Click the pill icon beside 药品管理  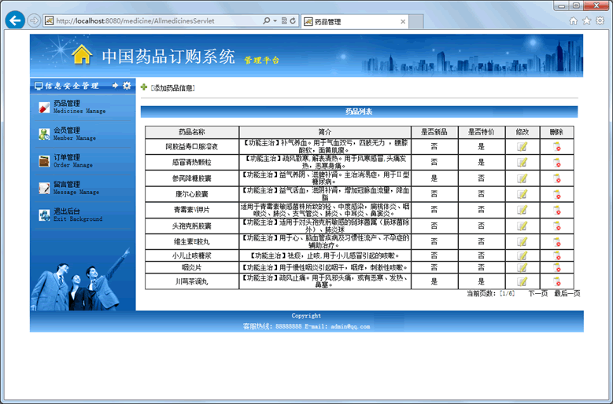click(44, 107)
